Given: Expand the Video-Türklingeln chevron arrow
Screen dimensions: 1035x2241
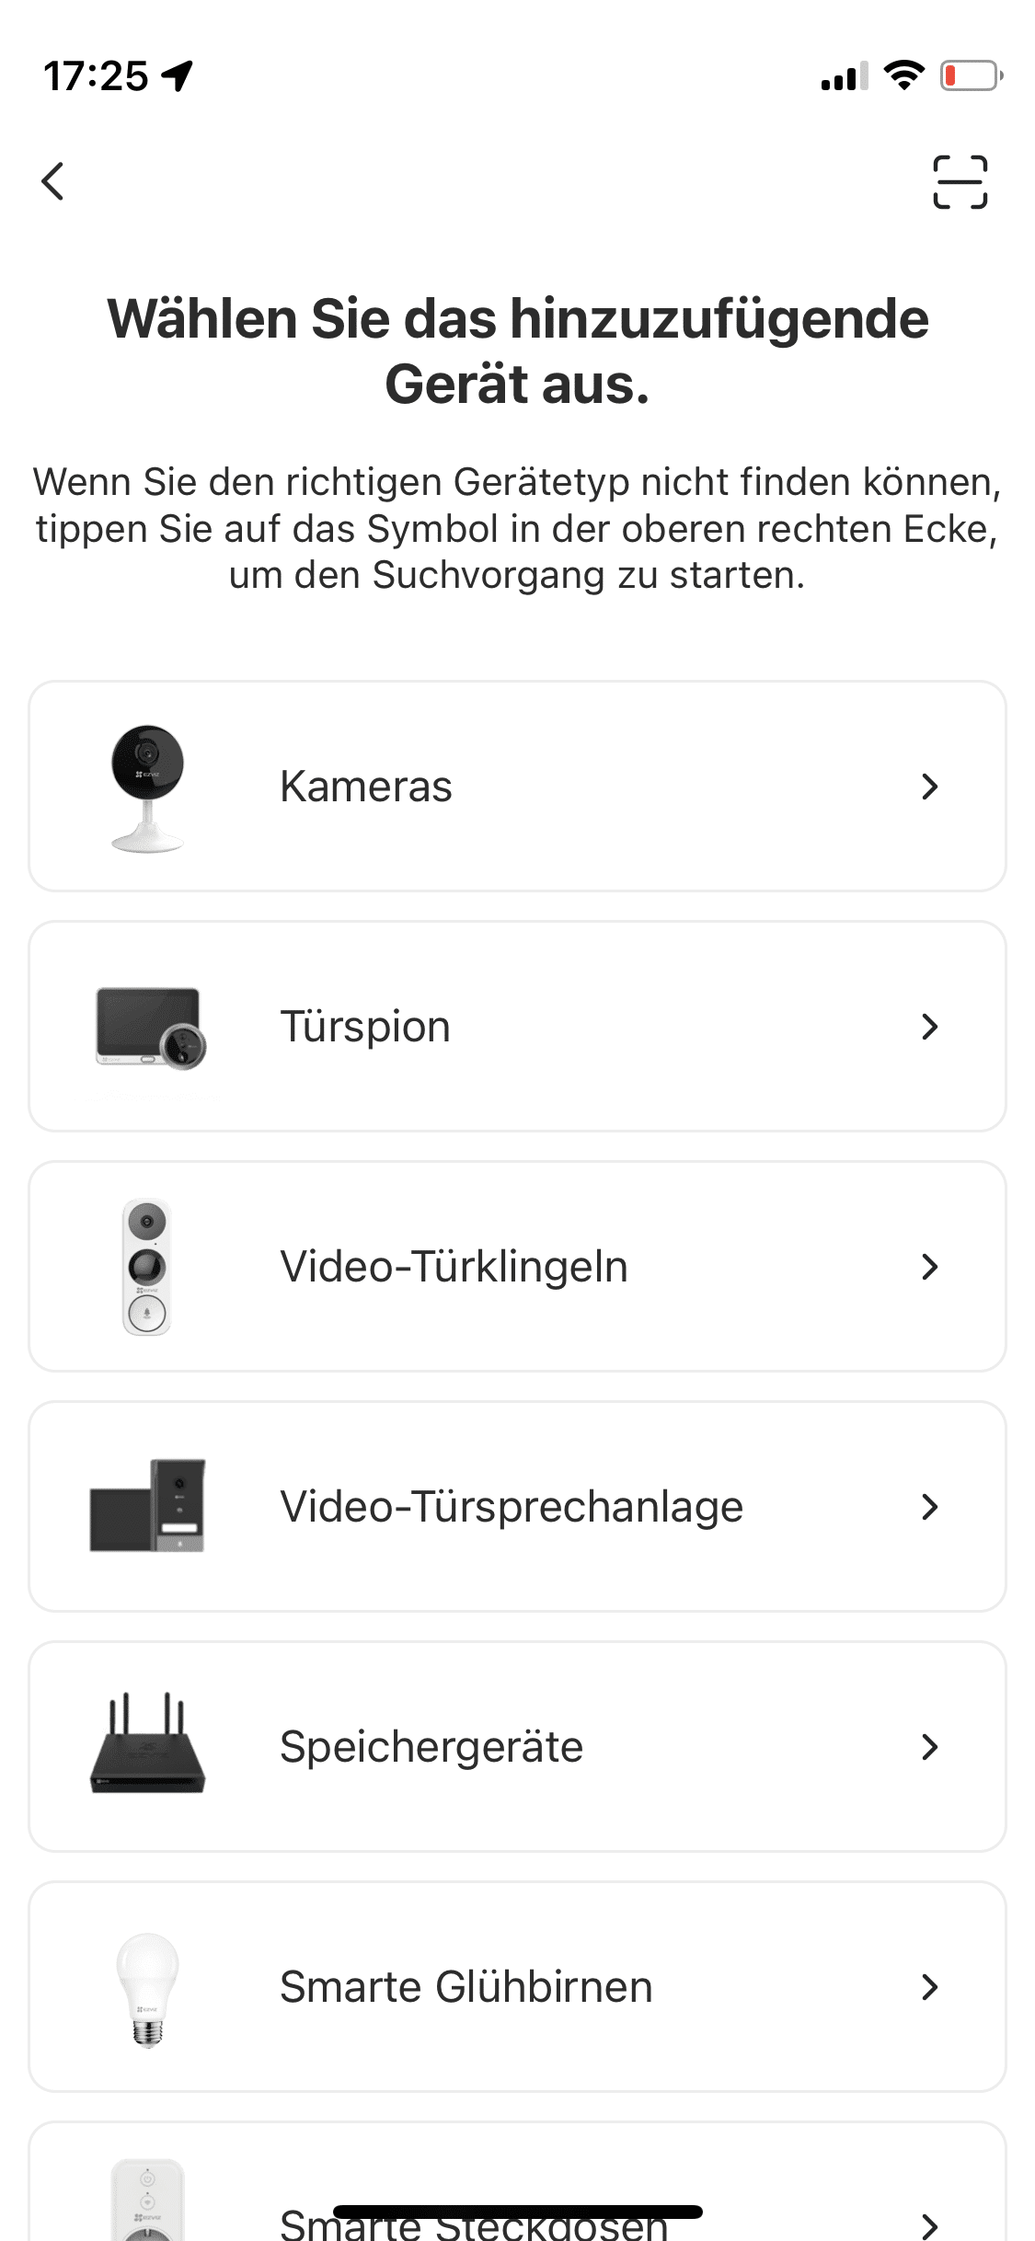Looking at the screenshot, I should (x=929, y=1267).
